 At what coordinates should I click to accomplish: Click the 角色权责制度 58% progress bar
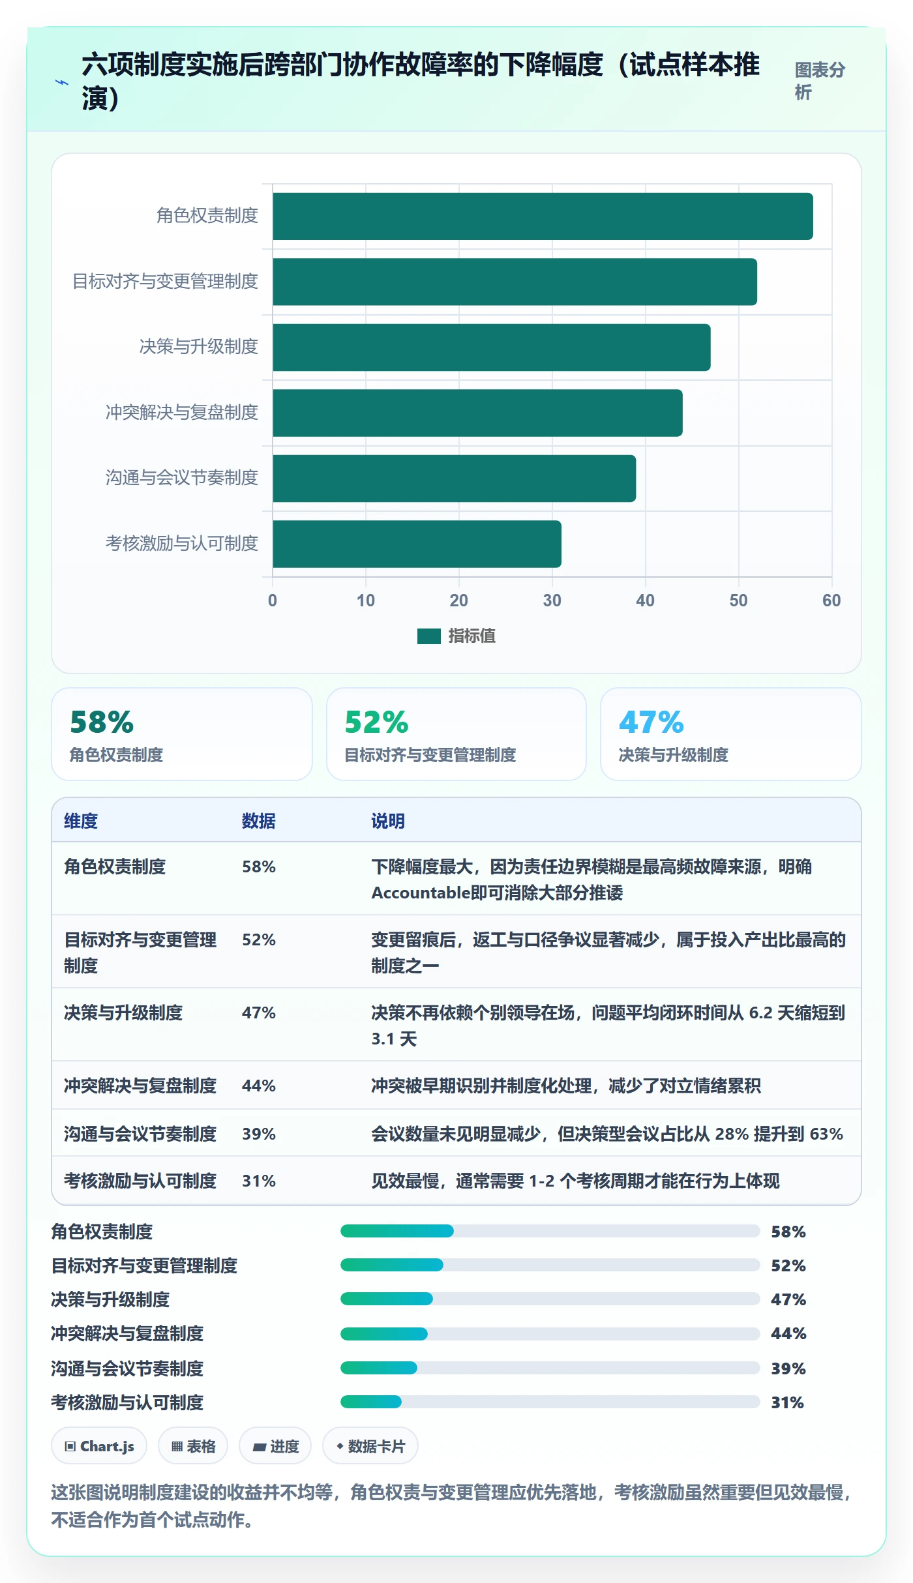(x=550, y=1231)
